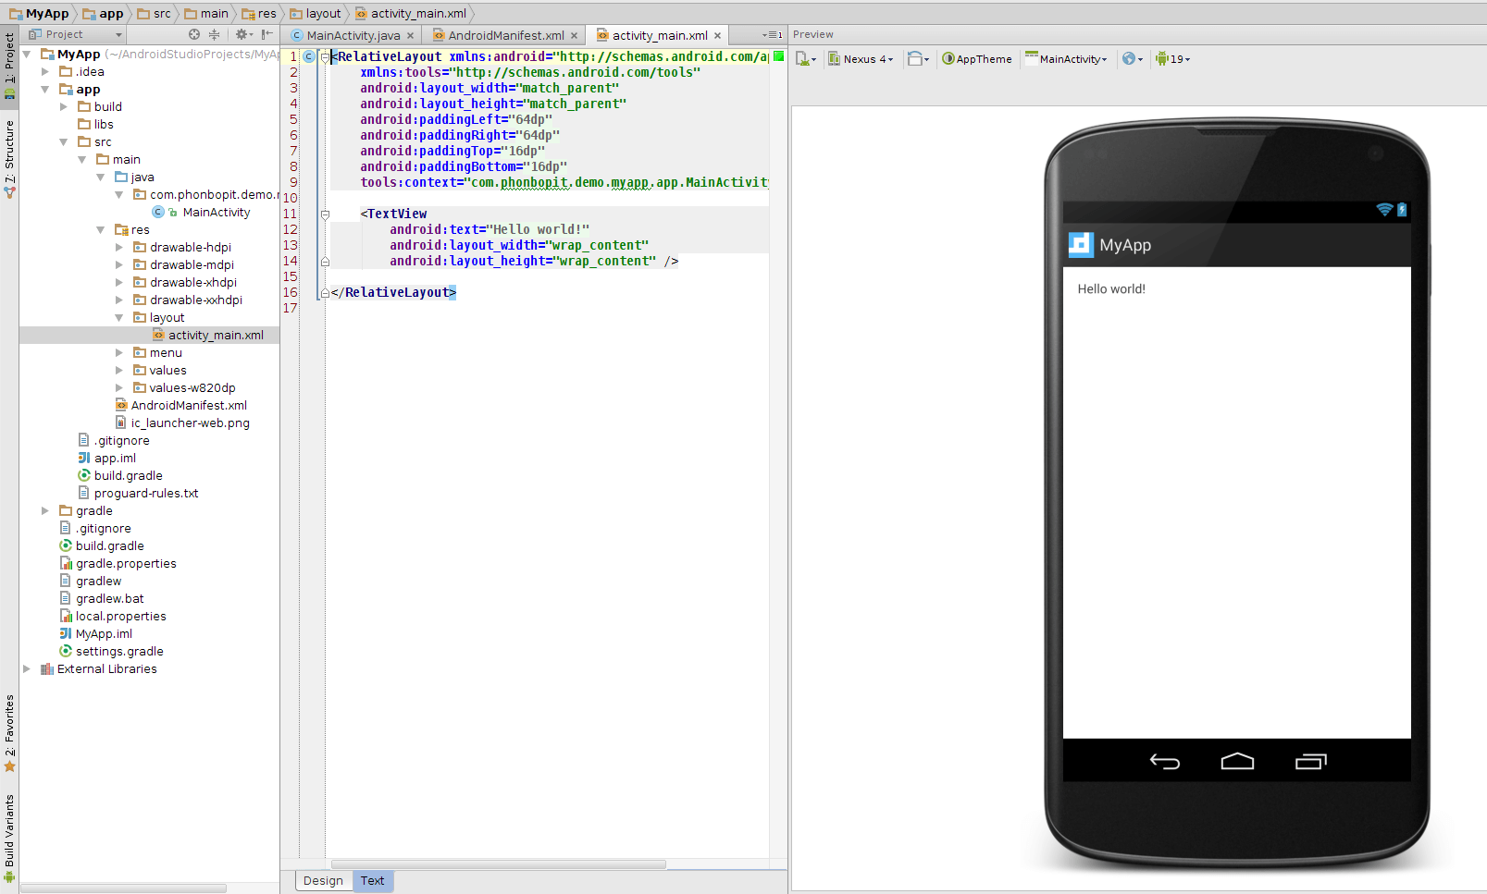The image size is (1487, 894).
Task: Click the Project panel horizontal scrollbar
Action: click(x=124, y=888)
